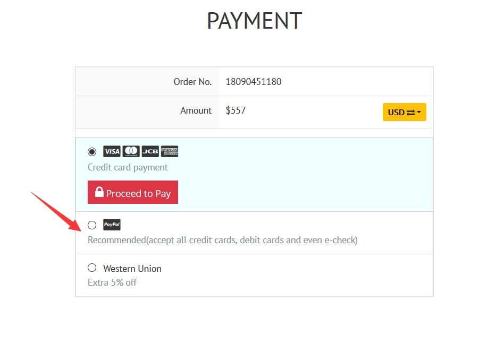Select the credit card payment radio button
The image size is (496, 343).
tap(92, 152)
